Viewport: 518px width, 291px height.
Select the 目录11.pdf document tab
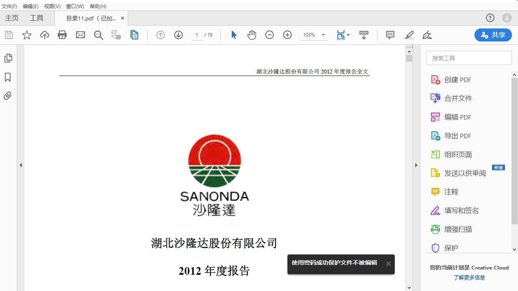pos(91,18)
